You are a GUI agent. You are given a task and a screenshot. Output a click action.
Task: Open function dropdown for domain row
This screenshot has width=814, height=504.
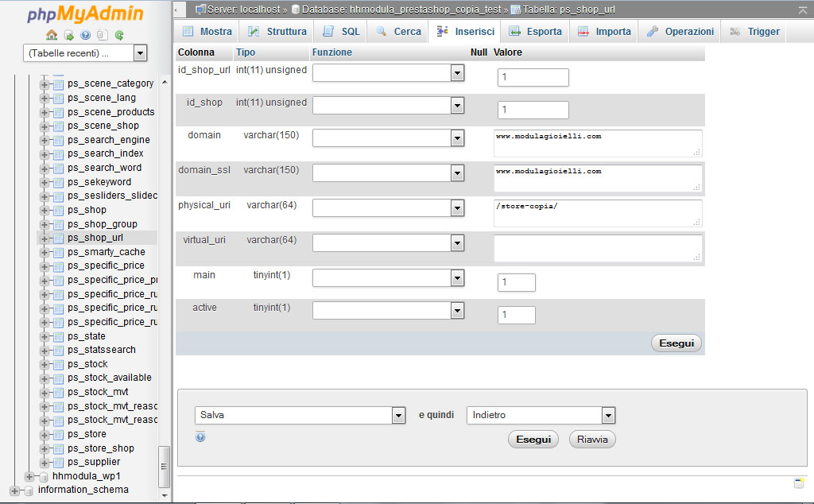[388, 138]
